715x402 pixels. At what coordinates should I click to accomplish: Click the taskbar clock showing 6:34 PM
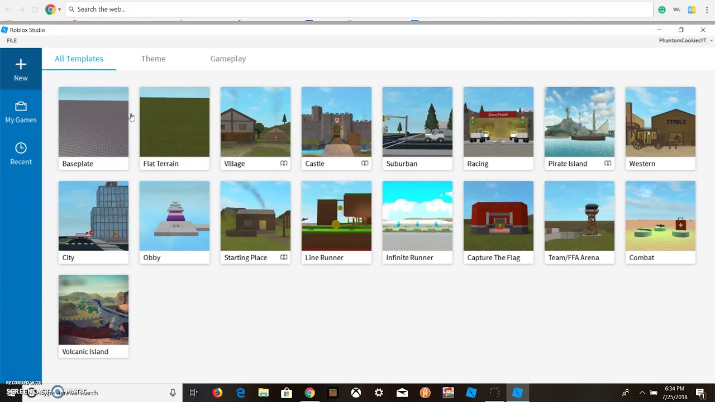674,393
